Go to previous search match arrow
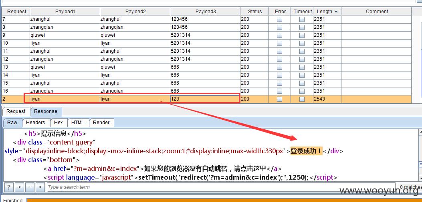This screenshot has height=202, width=422. 19,187
